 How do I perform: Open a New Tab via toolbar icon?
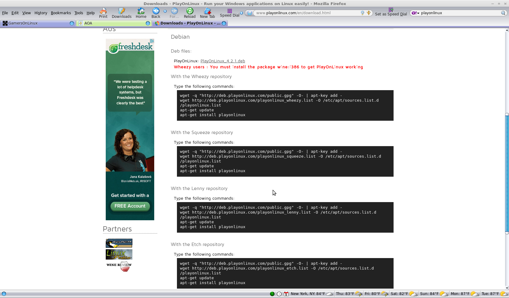[x=207, y=13]
